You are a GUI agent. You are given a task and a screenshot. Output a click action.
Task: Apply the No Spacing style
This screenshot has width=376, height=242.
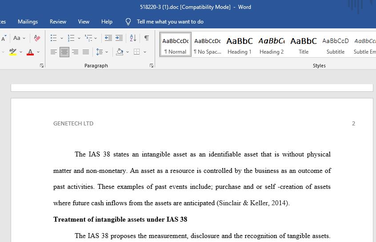pyautogui.click(x=208, y=44)
